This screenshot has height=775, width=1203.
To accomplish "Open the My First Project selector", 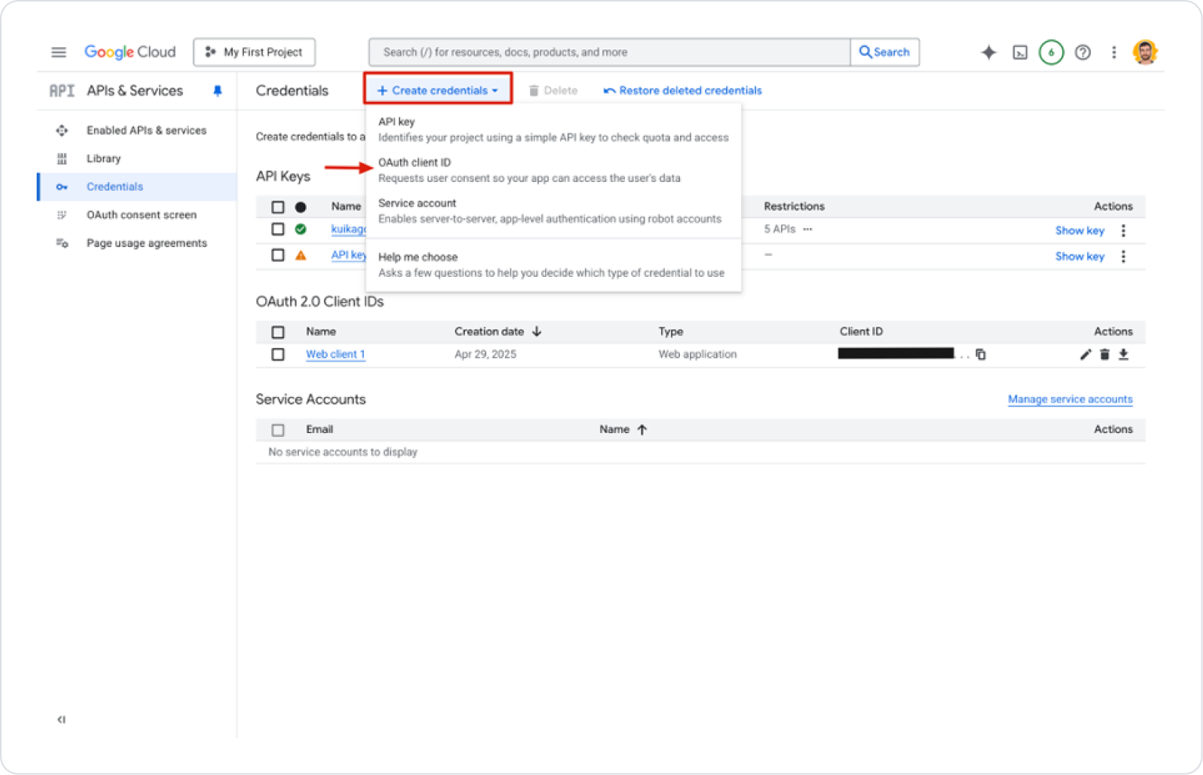I will point(254,53).
